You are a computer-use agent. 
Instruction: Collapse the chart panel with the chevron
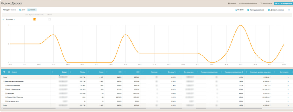pos(289,10)
